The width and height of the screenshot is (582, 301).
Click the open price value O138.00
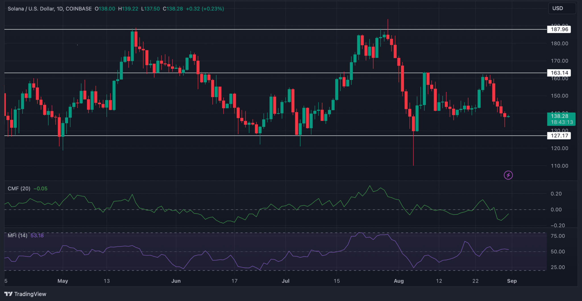pos(105,9)
